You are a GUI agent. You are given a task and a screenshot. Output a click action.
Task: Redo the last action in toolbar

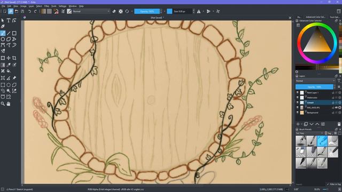(x=35, y=11)
